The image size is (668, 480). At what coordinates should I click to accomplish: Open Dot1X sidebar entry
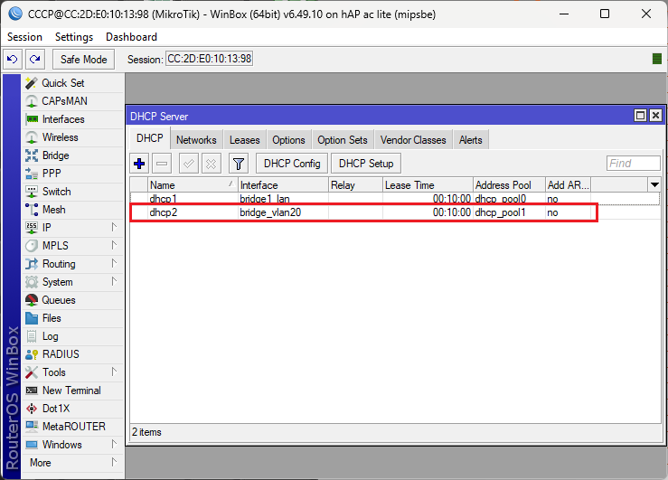[x=72, y=409]
